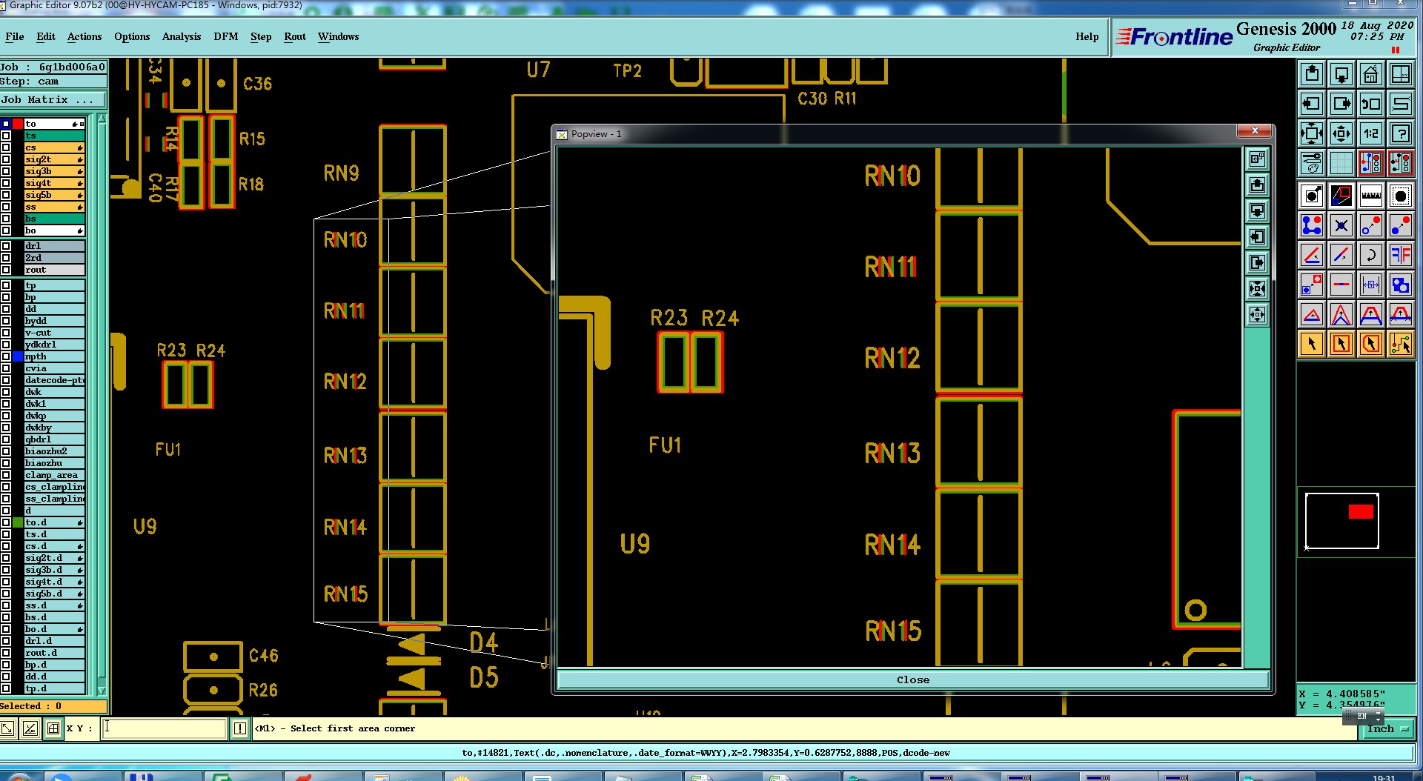This screenshot has height=781, width=1423.
Task: Click the Help menu button
Action: (1087, 36)
